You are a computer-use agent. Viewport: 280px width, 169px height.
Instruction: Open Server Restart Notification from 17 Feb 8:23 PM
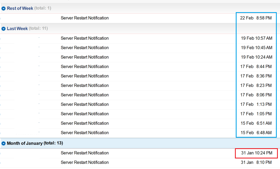tap(85, 86)
